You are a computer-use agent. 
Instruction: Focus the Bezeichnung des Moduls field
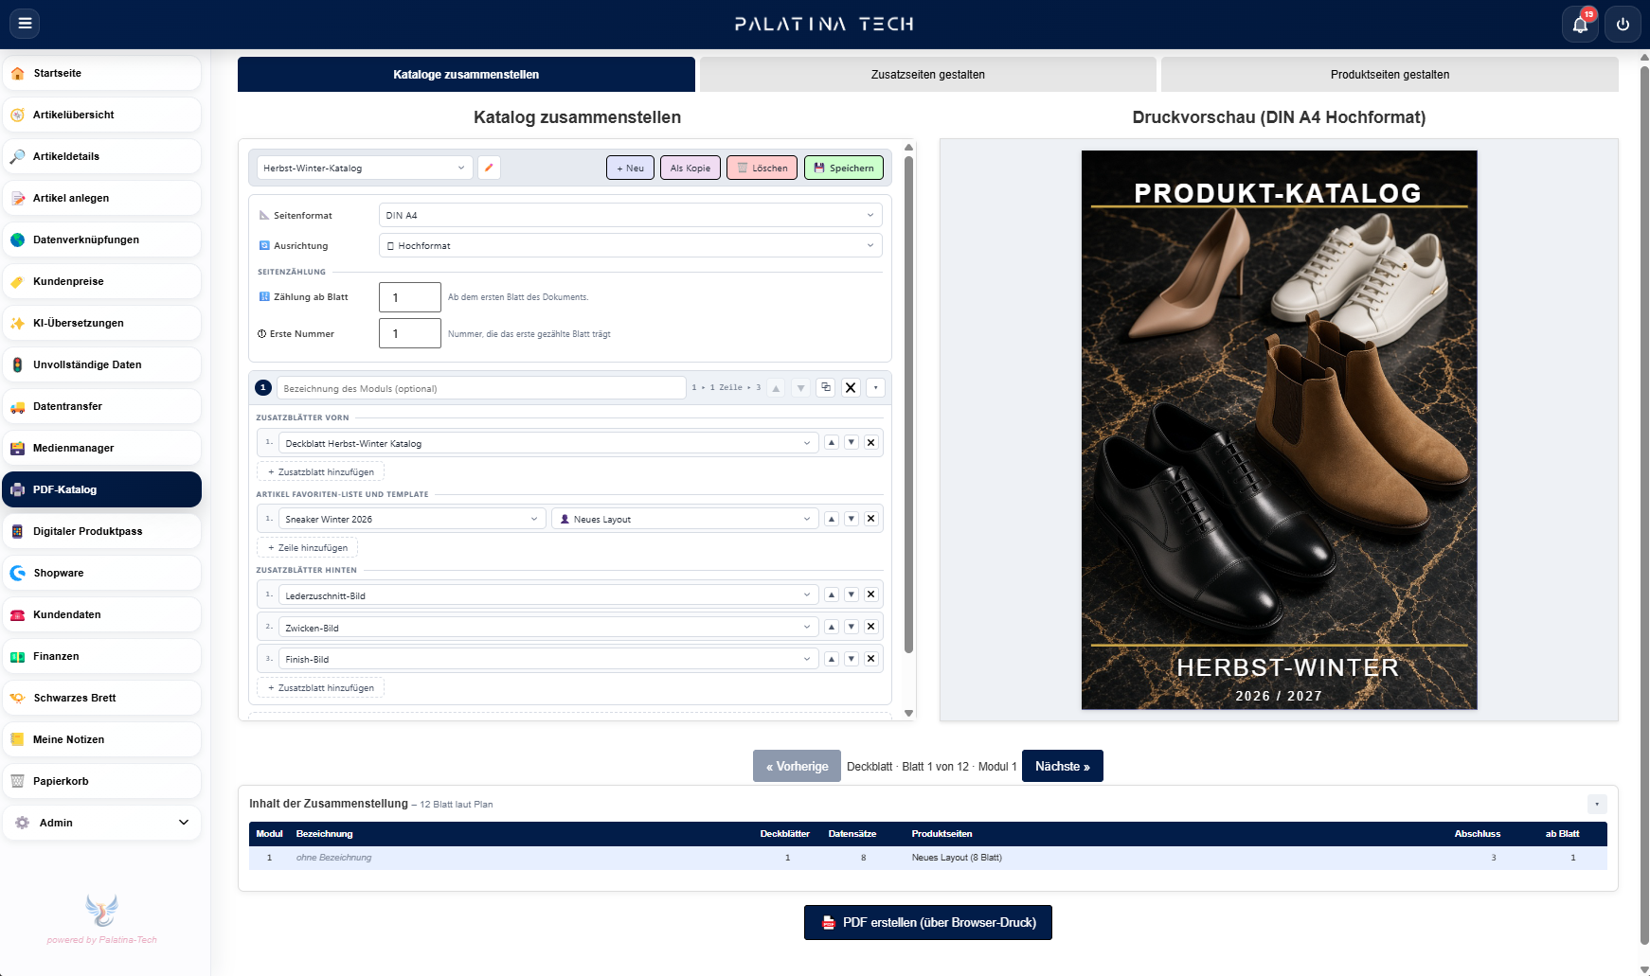click(x=481, y=388)
